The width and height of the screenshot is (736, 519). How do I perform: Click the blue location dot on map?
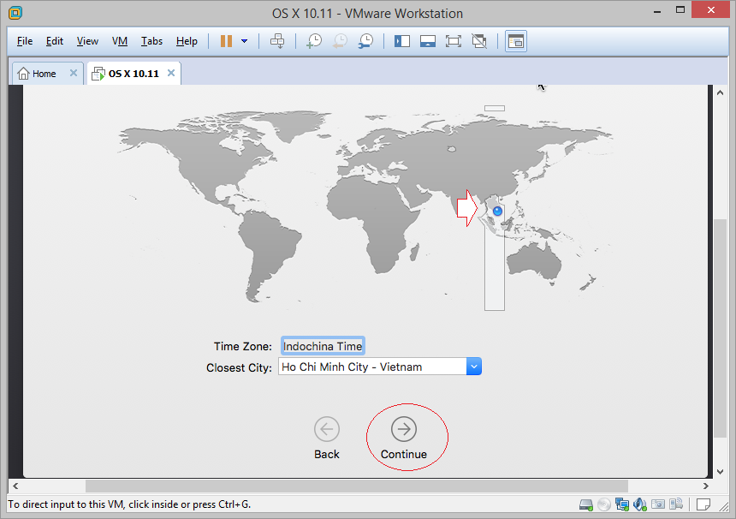click(497, 211)
